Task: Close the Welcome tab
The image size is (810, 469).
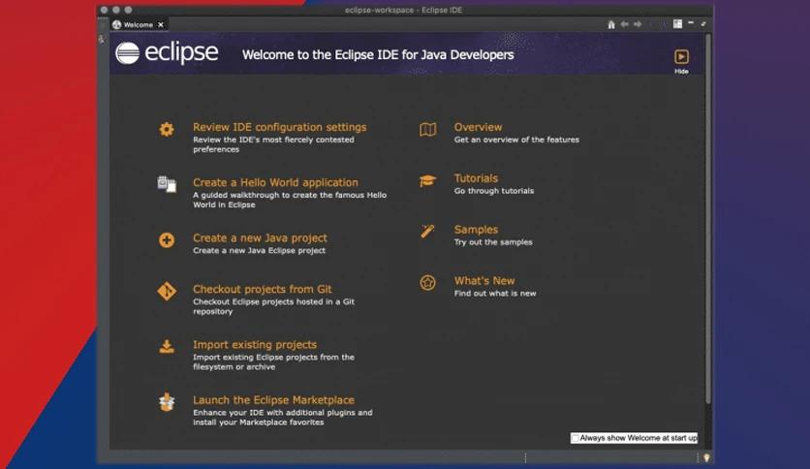Action: [161, 25]
